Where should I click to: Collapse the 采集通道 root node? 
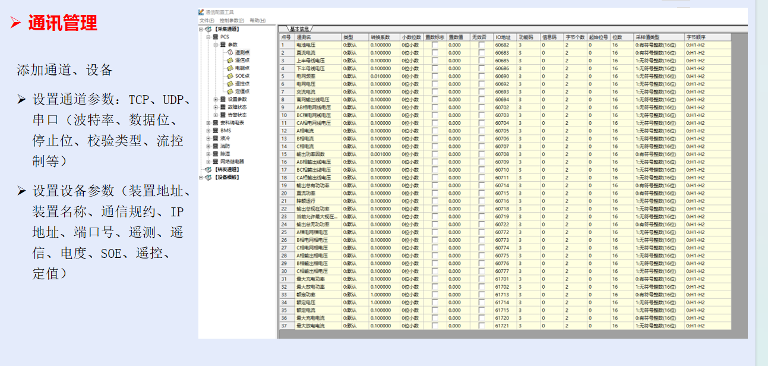tap(201, 29)
